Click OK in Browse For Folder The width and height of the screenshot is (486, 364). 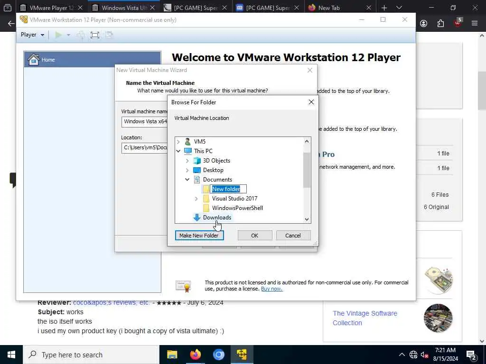255,236
